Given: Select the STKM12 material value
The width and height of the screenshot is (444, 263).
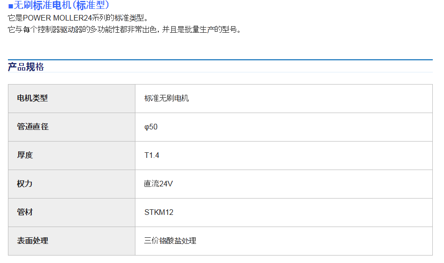Looking at the screenshot, I should tap(159, 212).
